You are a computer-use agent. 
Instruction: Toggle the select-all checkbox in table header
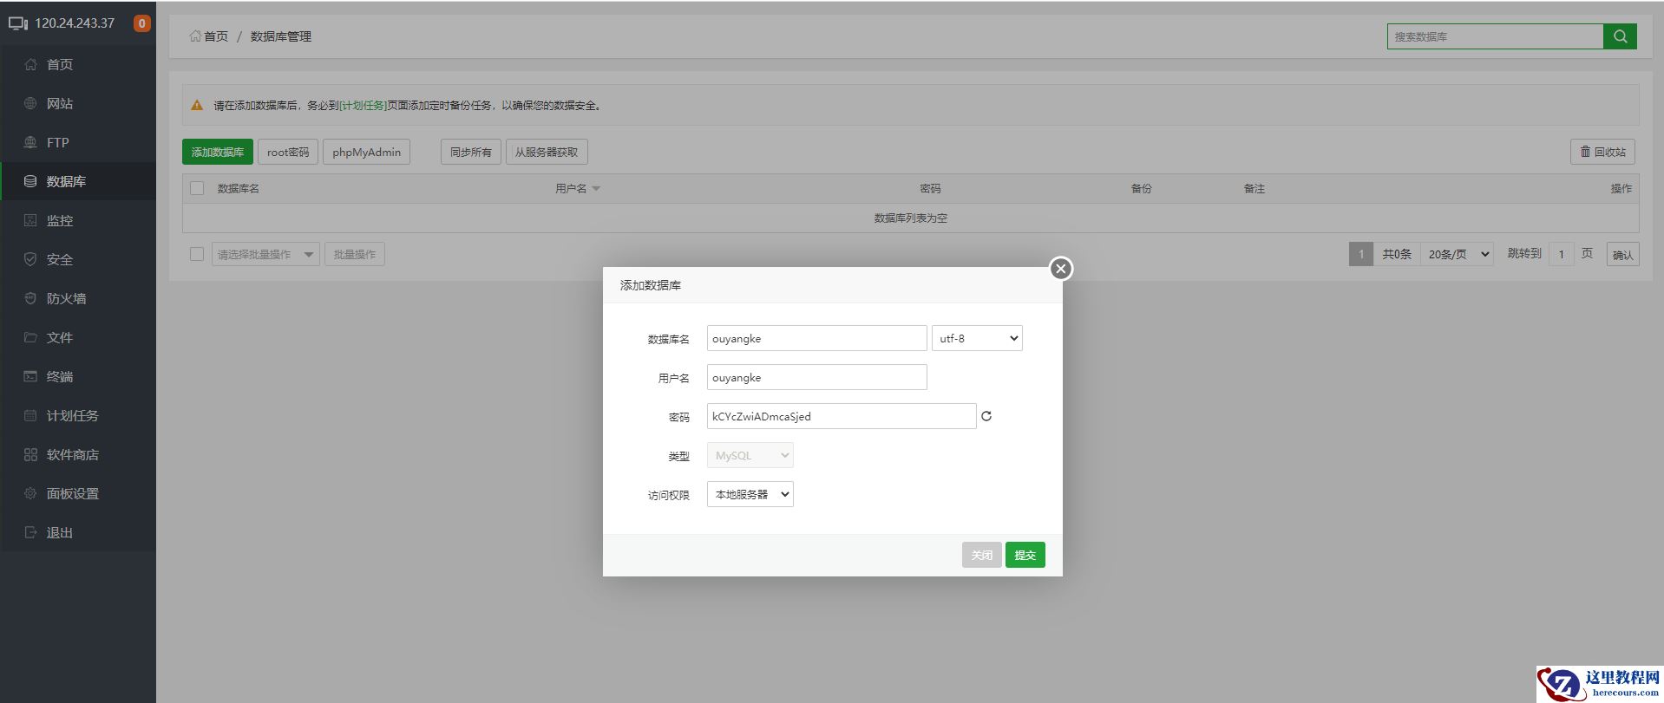click(x=197, y=188)
